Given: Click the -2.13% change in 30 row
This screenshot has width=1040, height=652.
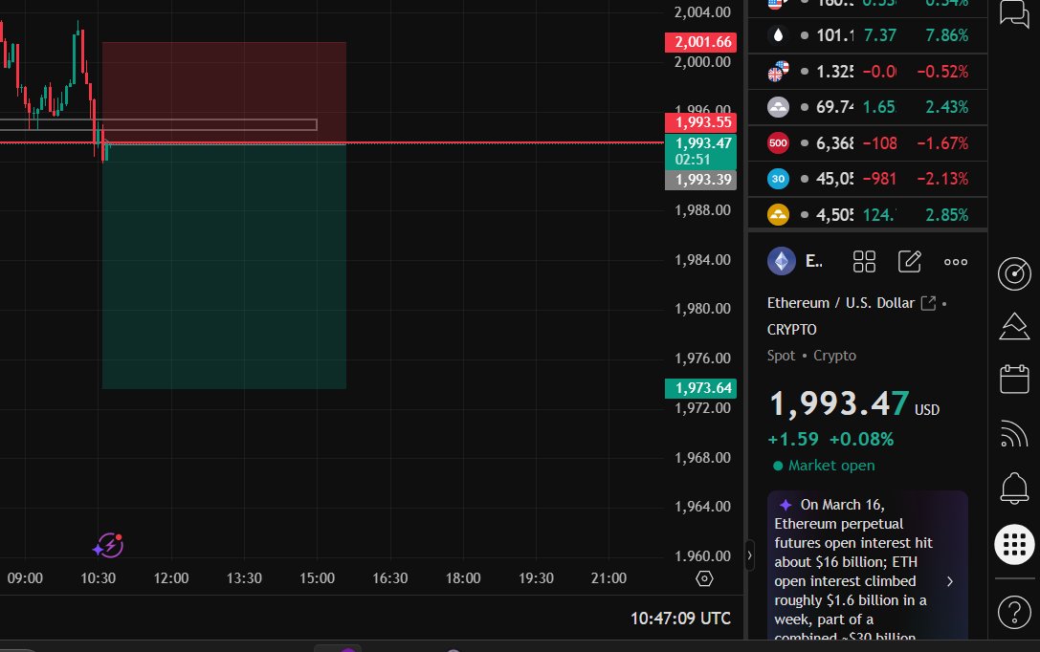Looking at the screenshot, I should [942, 178].
